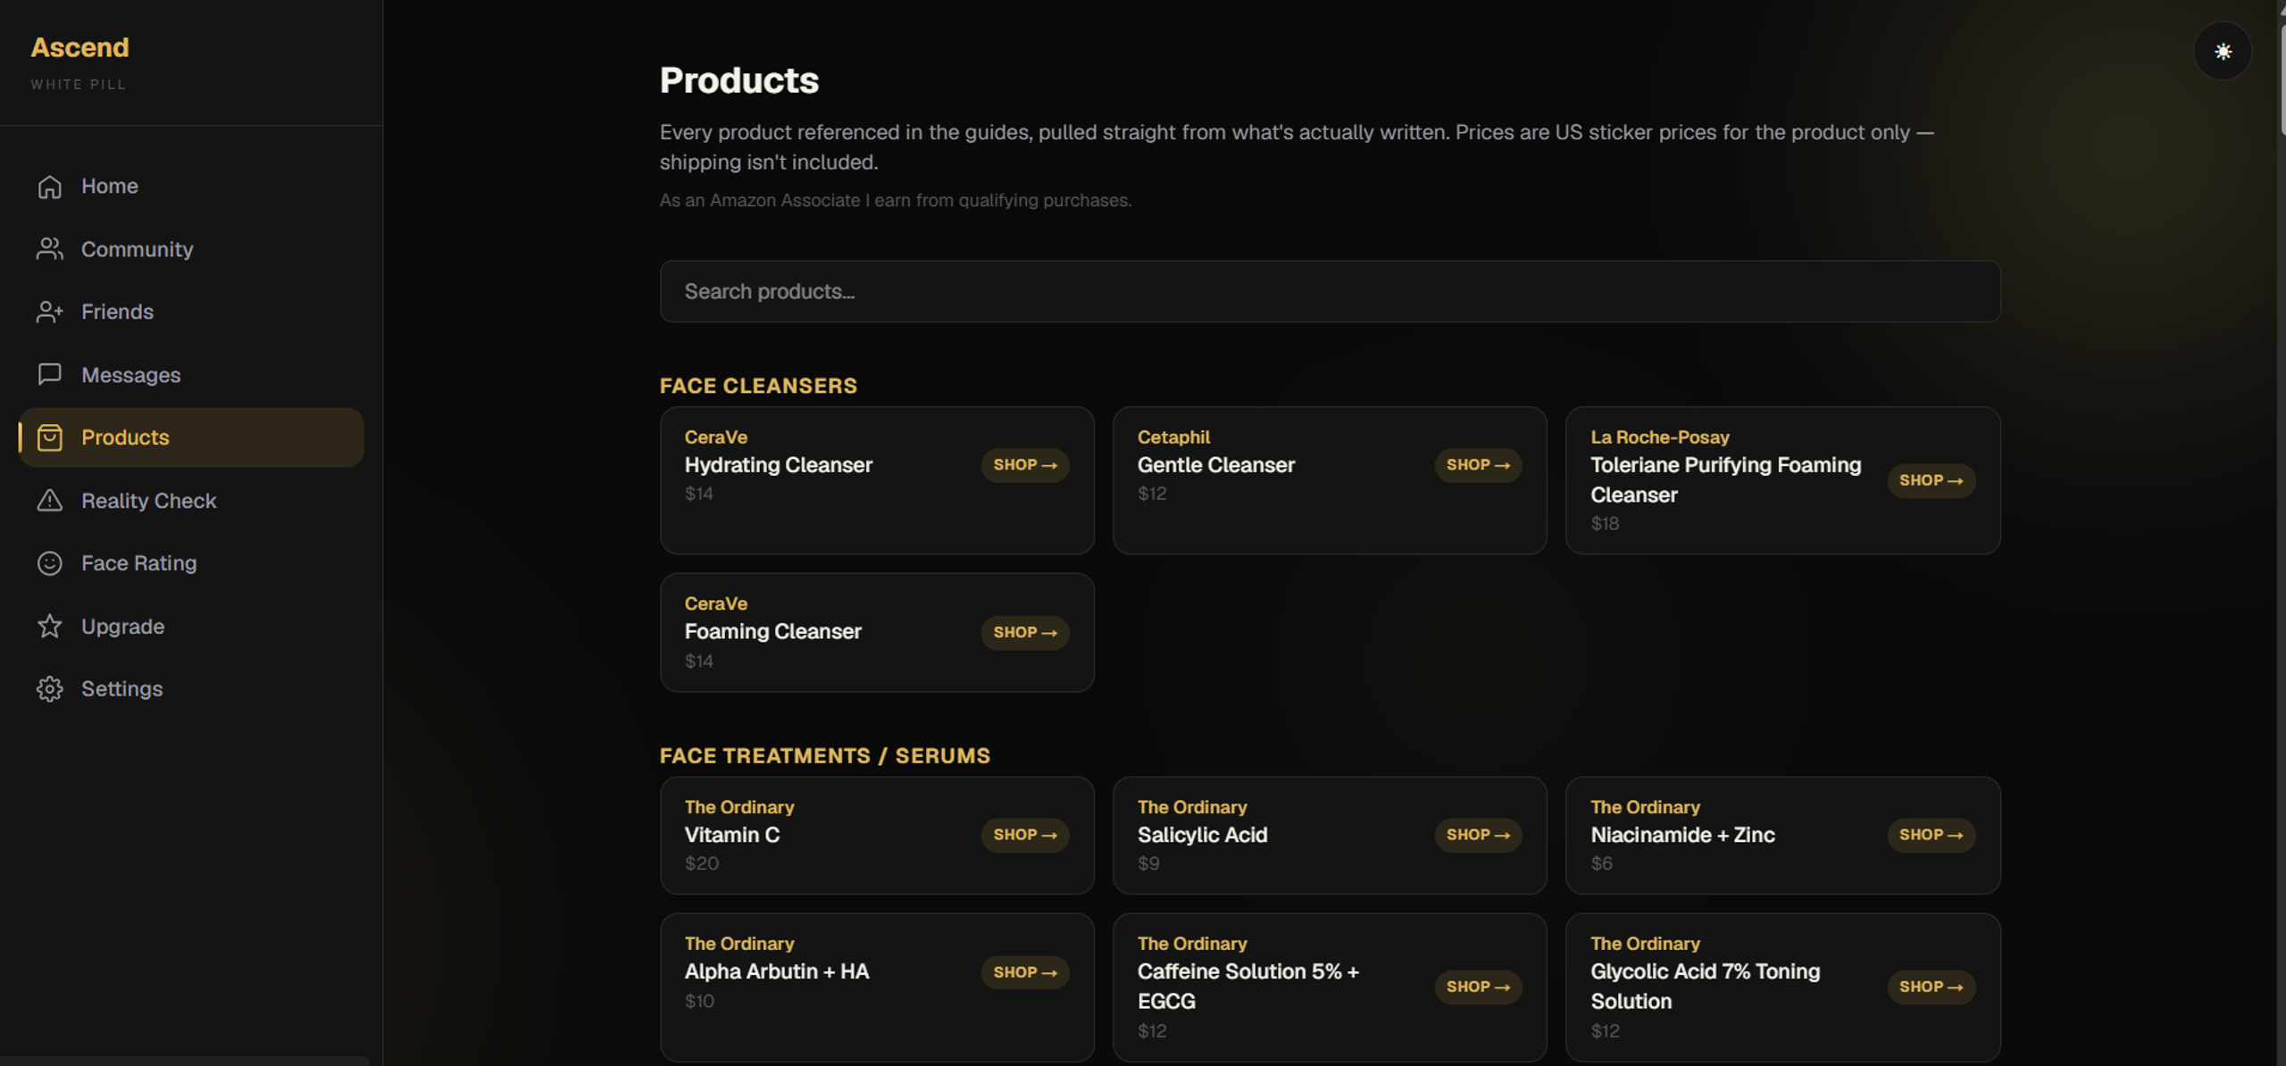Open the Messages menu item
The image size is (2286, 1066).
191,374
